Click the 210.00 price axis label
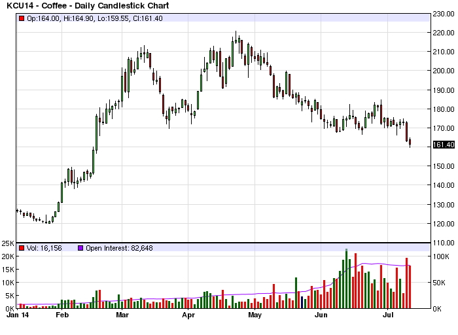The height and width of the screenshot is (335, 458). 444,52
